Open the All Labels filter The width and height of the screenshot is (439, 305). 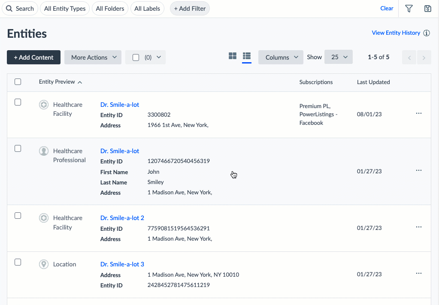tap(147, 9)
